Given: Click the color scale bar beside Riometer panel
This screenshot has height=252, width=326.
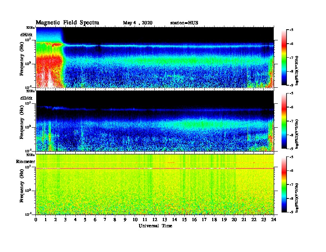Looking at the screenshot, I should click(284, 184).
